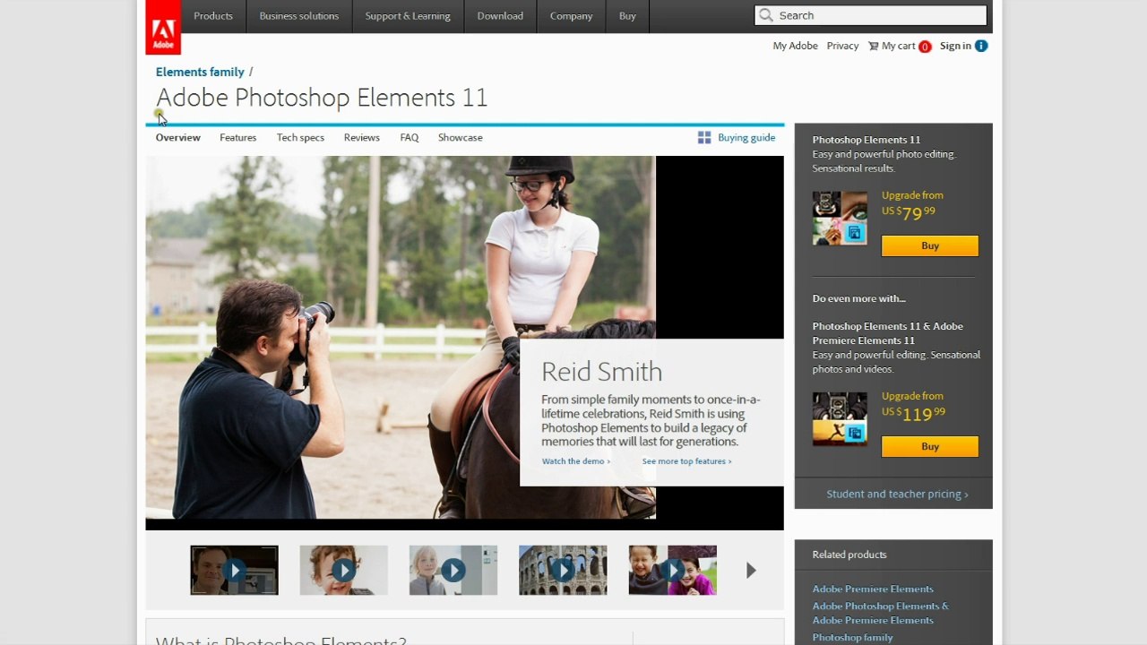The width and height of the screenshot is (1147, 645).
Task: Open the My Adobe link
Action: pyautogui.click(x=796, y=46)
